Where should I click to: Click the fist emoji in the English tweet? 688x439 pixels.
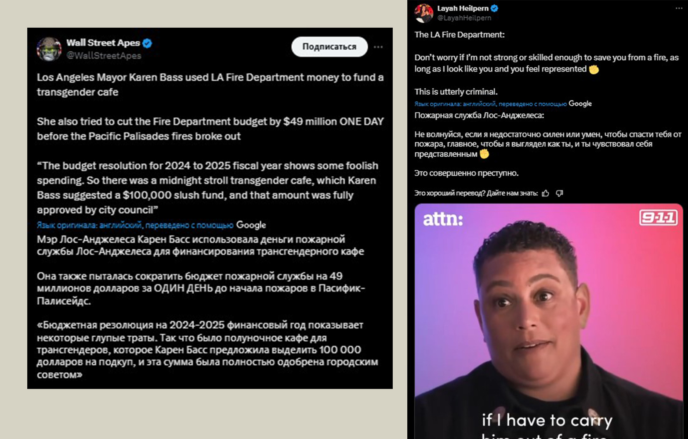[594, 69]
